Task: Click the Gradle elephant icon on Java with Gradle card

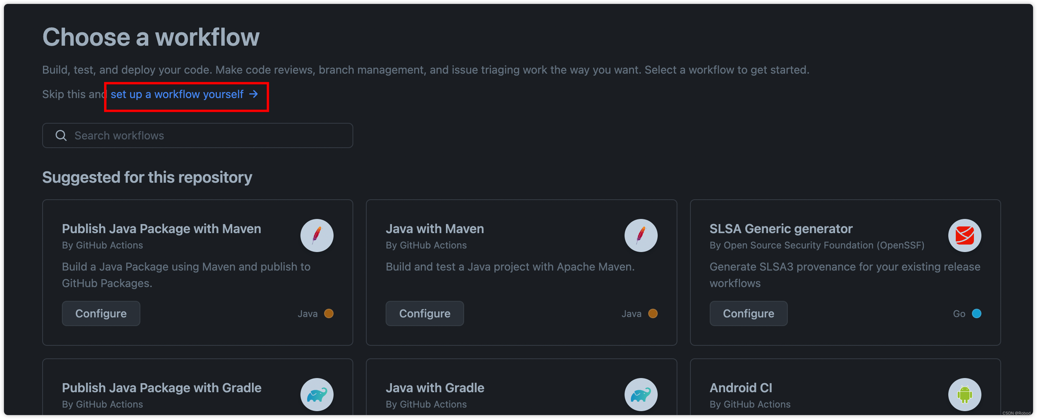Action: (x=640, y=394)
